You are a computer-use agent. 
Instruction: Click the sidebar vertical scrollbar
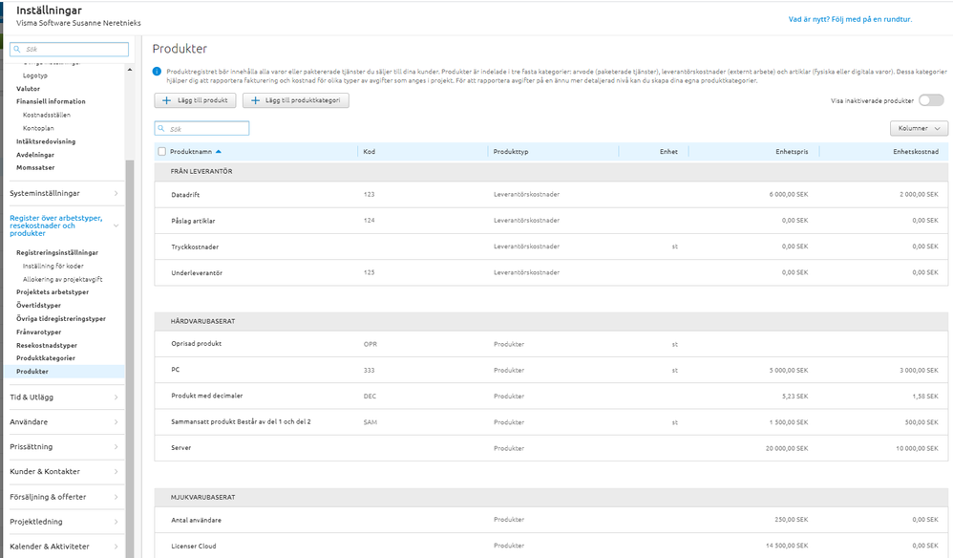[x=130, y=287]
